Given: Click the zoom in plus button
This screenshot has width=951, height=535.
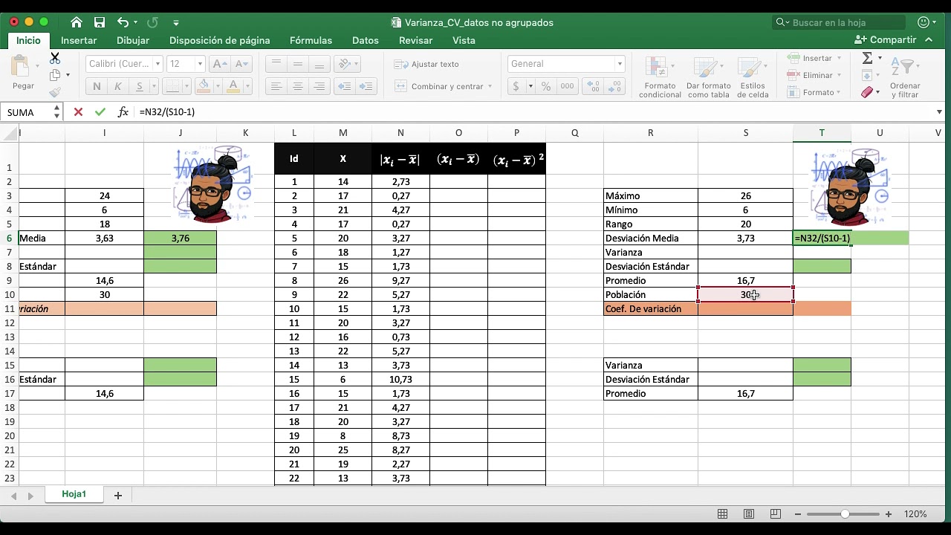Looking at the screenshot, I should point(889,514).
